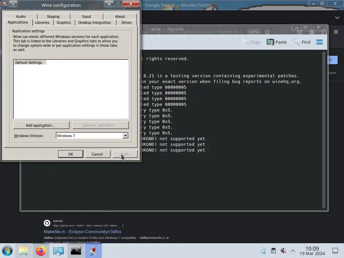This screenshot has height=258, width=344.
Task: Switch to the Audio tab in Wine configuration
Action: click(x=21, y=16)
